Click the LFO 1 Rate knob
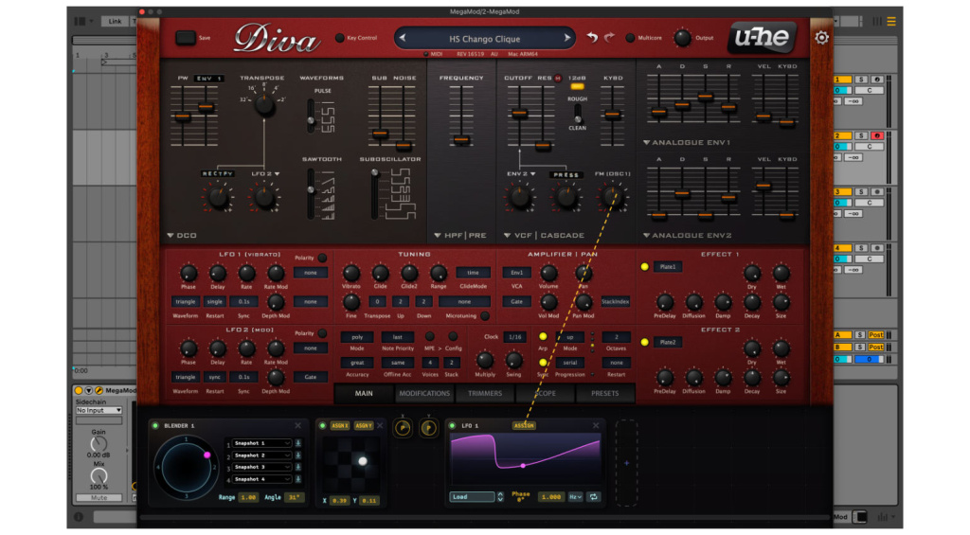The width and height of the screenshot is (970, 535). (246, 273)
